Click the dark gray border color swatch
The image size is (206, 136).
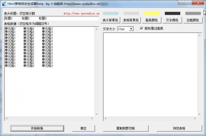(x=193, y=13)
